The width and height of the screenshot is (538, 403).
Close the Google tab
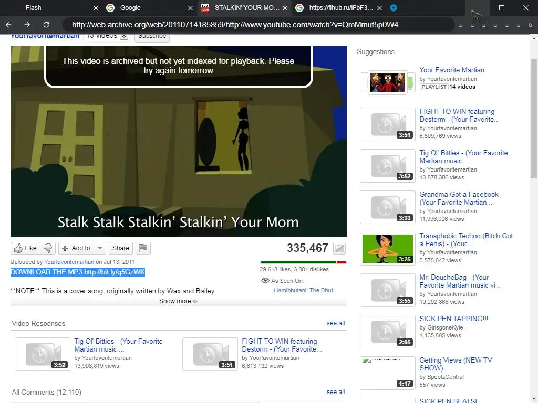190,8
